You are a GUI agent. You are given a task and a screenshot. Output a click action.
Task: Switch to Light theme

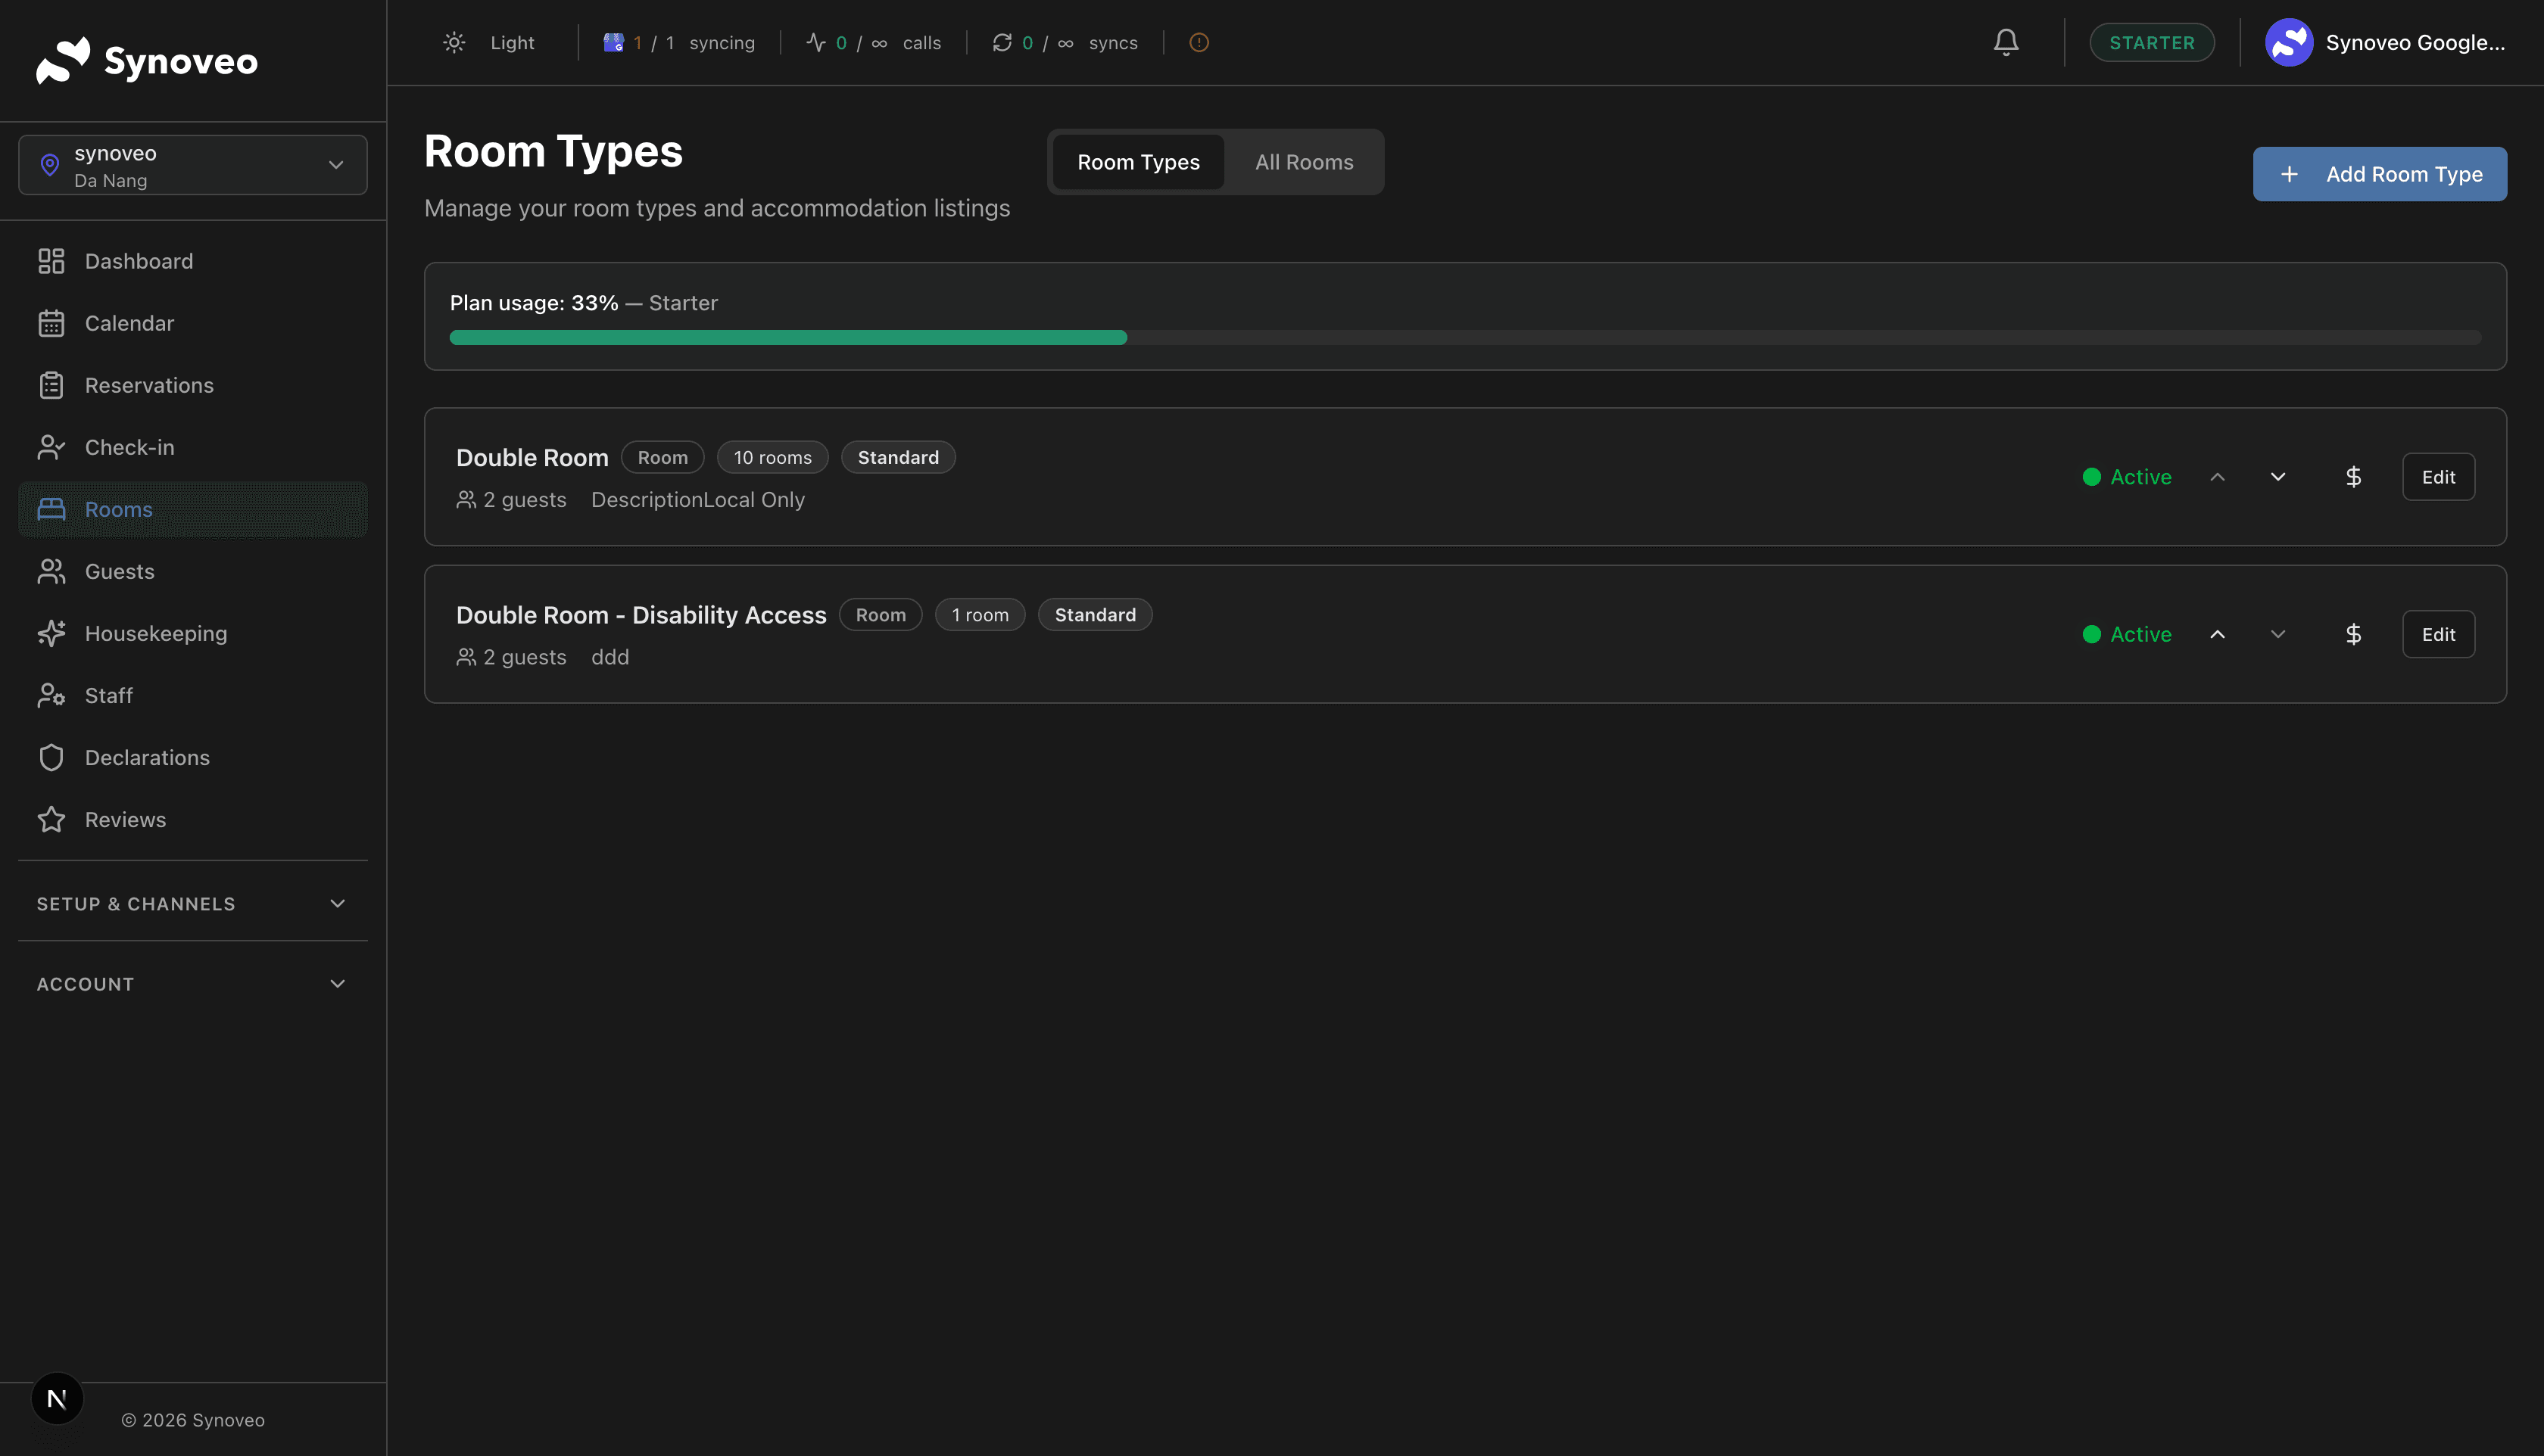pyautogui.click(x=489, y=42)
